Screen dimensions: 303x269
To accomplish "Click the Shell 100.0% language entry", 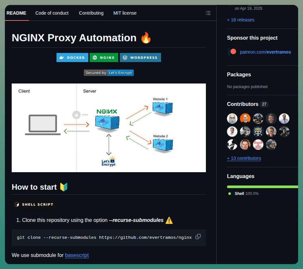I will [x=244, y=193].
